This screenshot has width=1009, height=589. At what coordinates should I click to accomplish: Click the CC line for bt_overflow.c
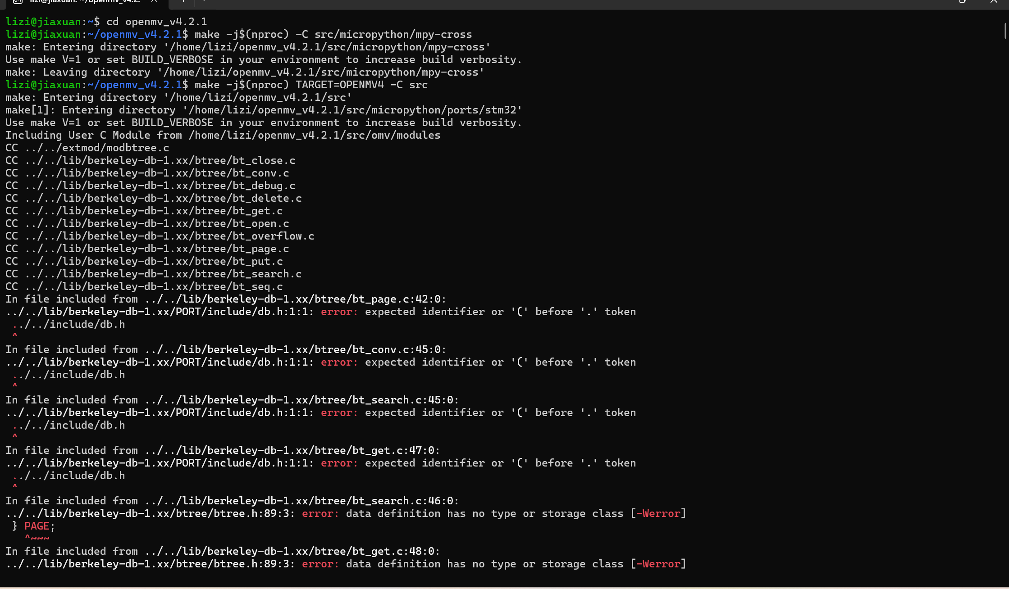tap(160, 236)
